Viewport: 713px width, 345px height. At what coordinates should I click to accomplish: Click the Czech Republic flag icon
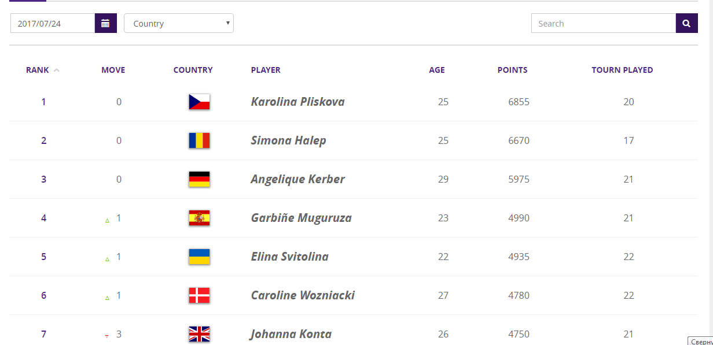click(x=199, y=102)
